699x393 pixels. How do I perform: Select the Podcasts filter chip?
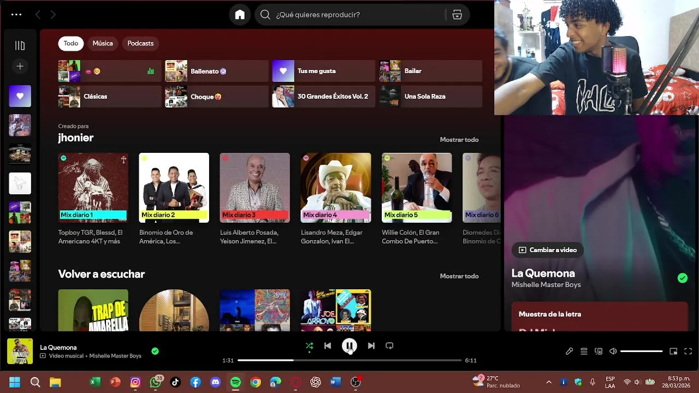click(x=140, y=43)
